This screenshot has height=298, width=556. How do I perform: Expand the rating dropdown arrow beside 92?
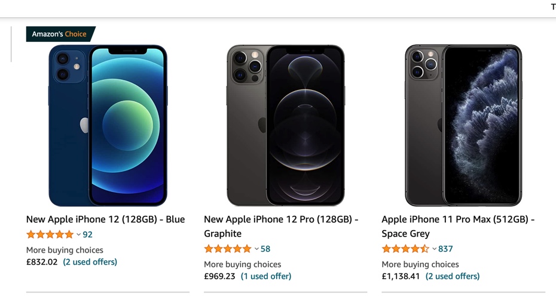pos(78,235)
